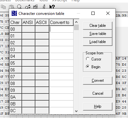The image size is (128, 118).
Task: Click the Convert to cell for row 08
Action: (x=61, y=83)
